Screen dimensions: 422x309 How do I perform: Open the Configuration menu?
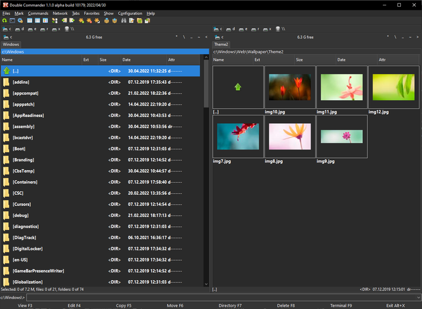(130, 13)
